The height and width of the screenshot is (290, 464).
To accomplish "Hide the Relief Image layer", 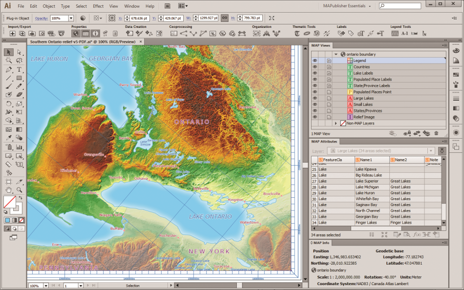I will (315, 117).
